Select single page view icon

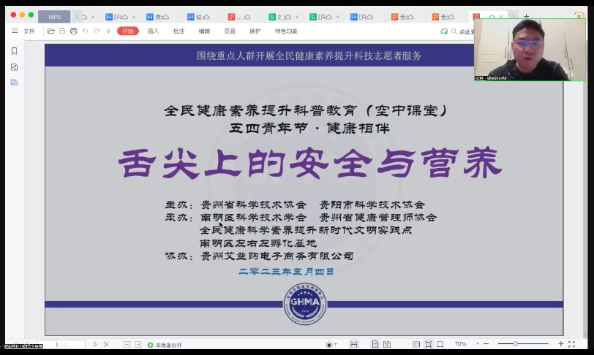375,344
